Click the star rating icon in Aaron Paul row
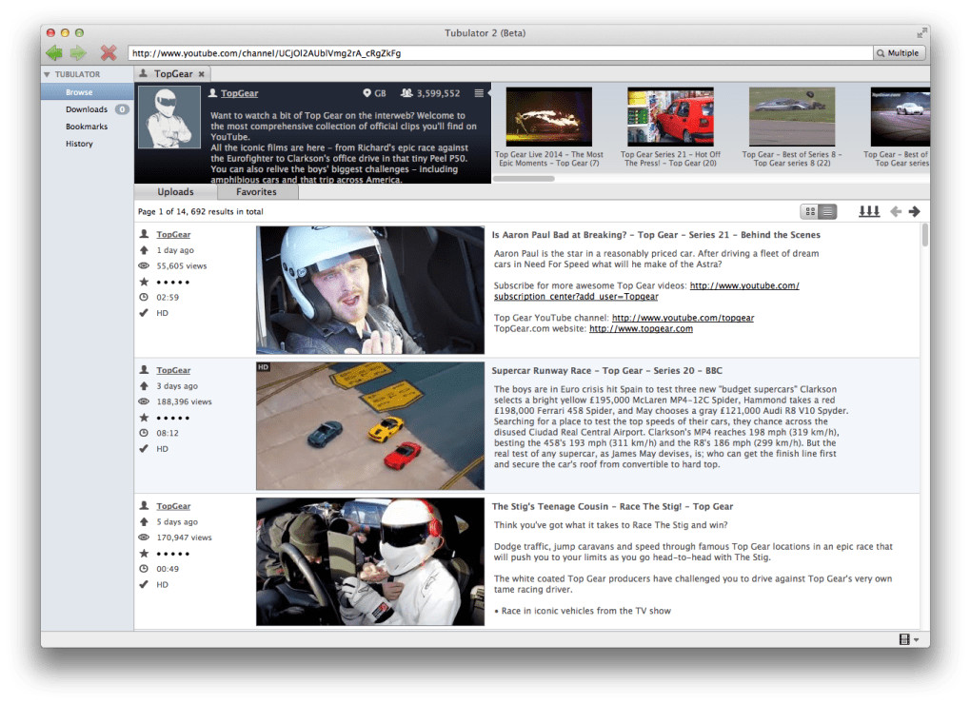This screenshot has width=971, height=704. pos(144,282)
